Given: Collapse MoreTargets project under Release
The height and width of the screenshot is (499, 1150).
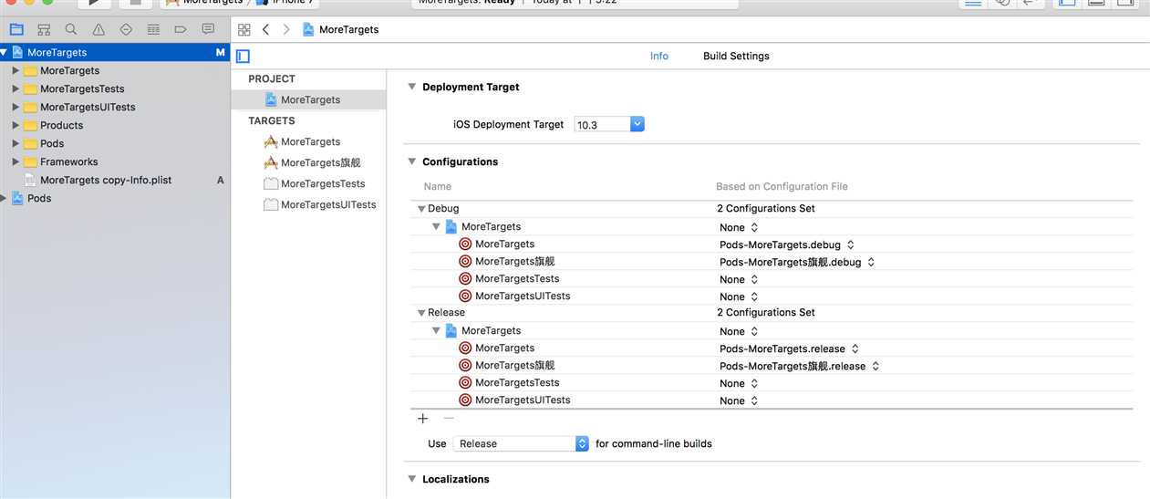Looking at the screenshot, I should tap(436, 330).
